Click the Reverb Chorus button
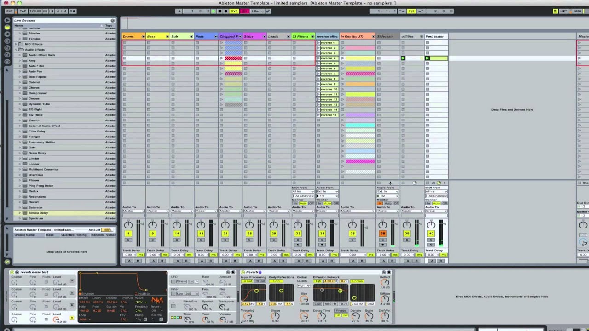The width and height of the screenshot is (589, 331). pos(357,281)
